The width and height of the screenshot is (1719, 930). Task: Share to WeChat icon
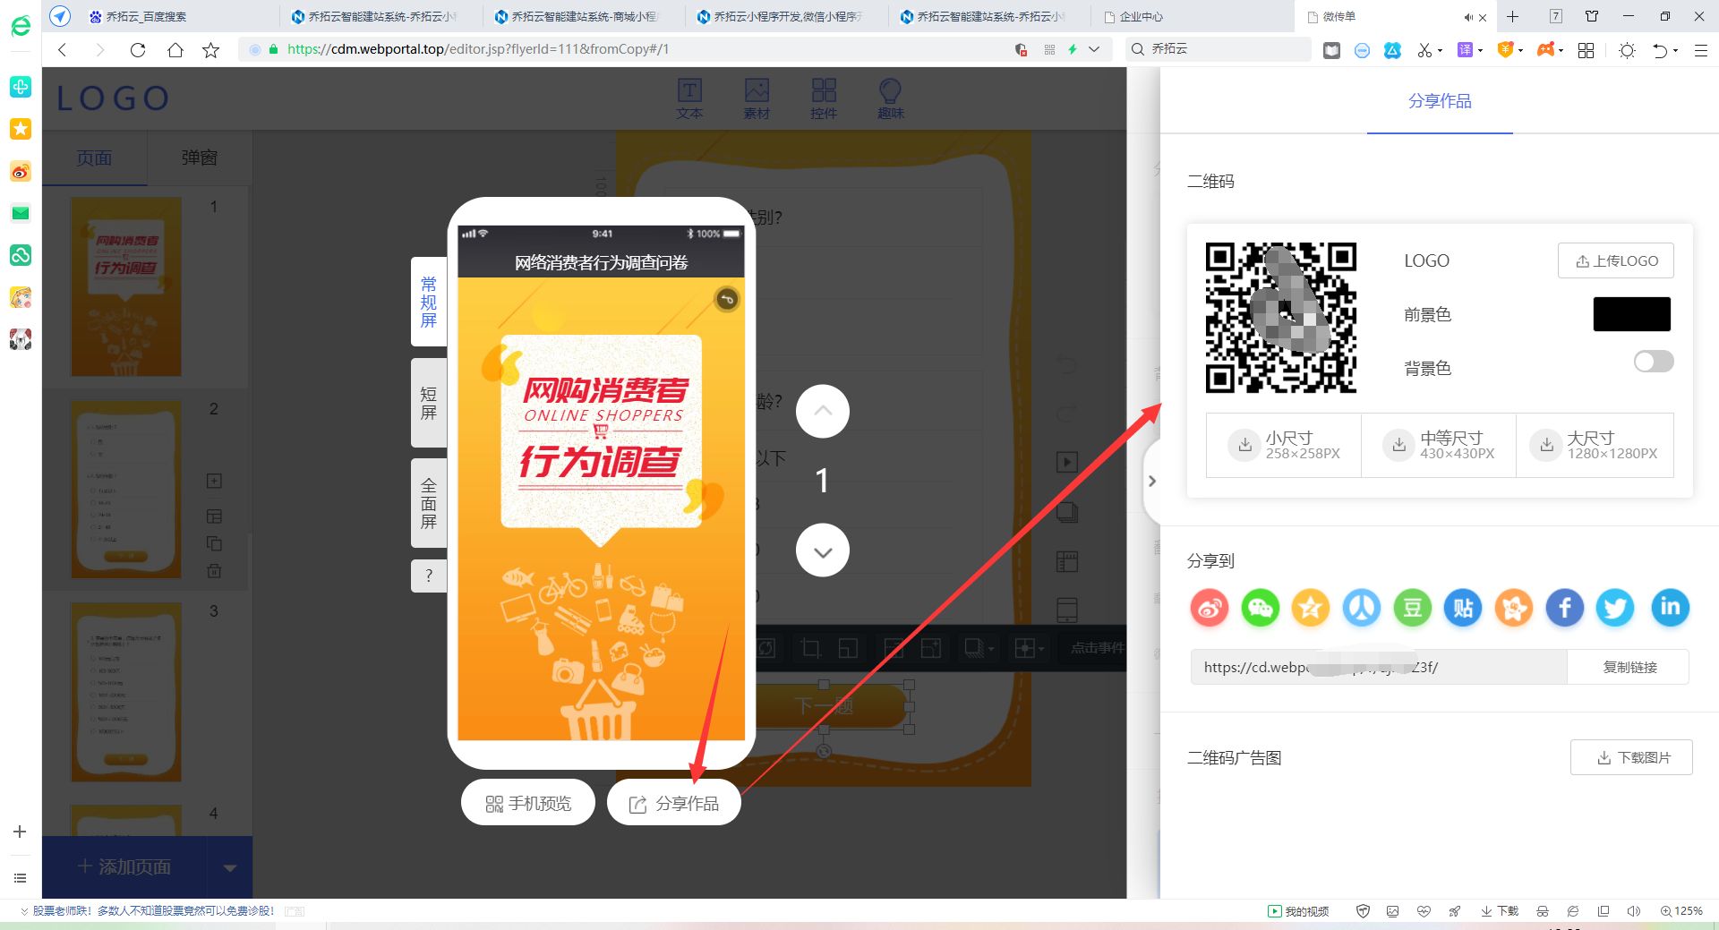click(1260, 608)
